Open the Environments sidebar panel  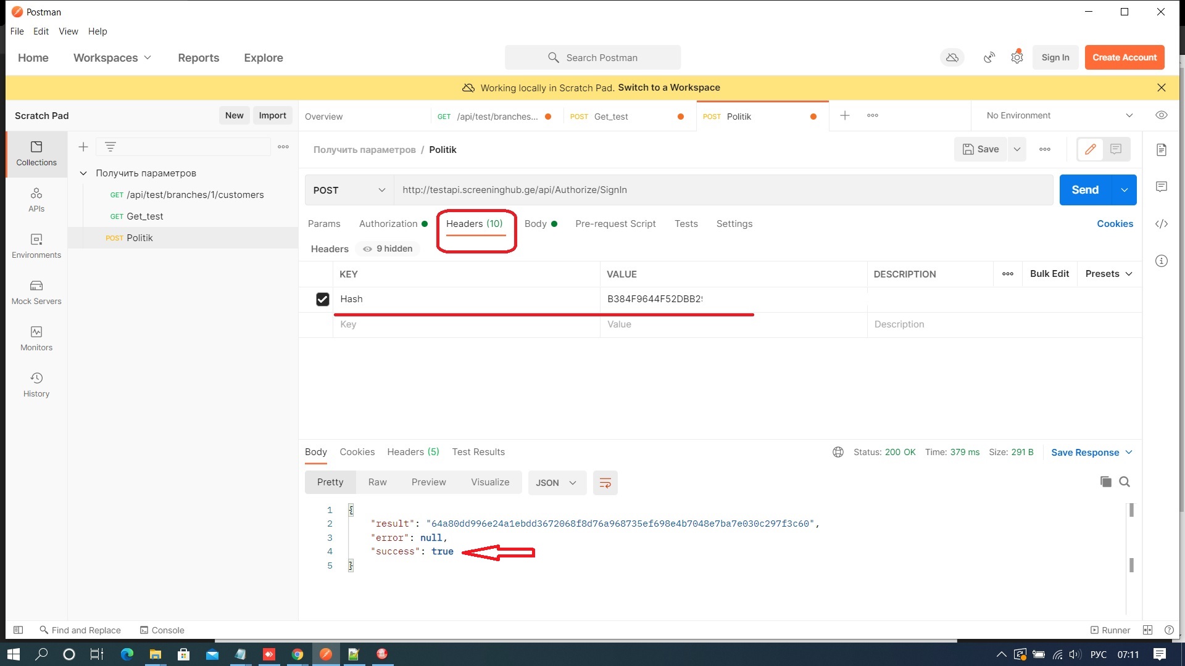point(36,247)
